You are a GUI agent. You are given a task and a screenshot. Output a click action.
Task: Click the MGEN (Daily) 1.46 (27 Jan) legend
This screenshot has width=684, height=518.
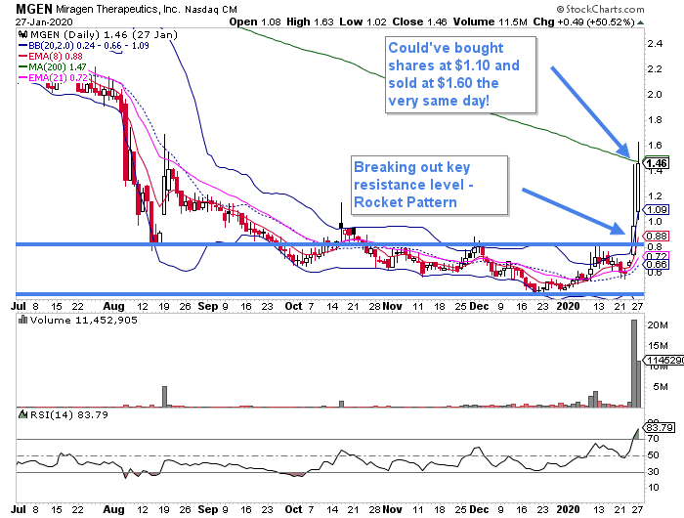[104, 35]
